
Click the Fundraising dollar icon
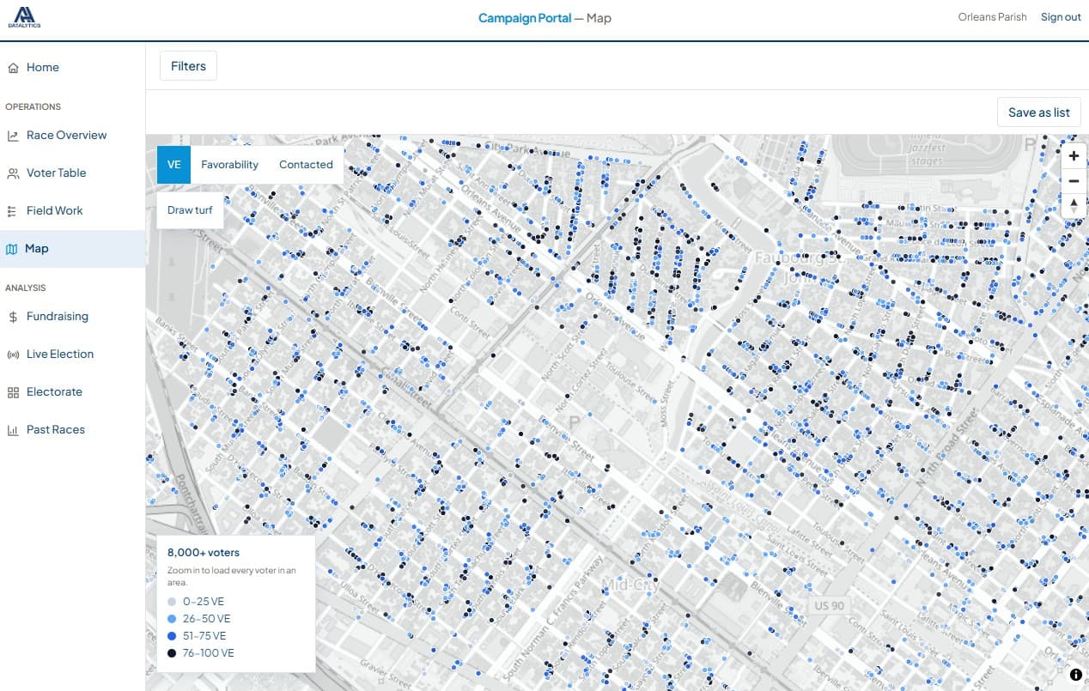coord(13,317)
